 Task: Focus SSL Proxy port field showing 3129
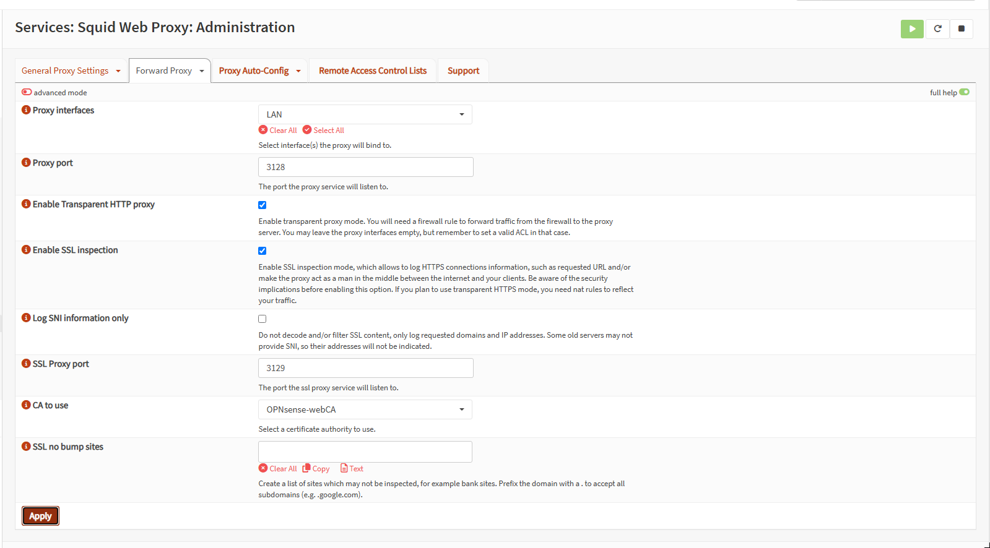click(x=366, y=368)
